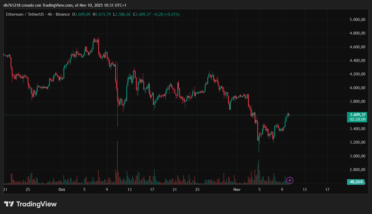Screen dimensions: 372x214
Task: Click the Oct label on the time axis
Action: coord(62,190)
